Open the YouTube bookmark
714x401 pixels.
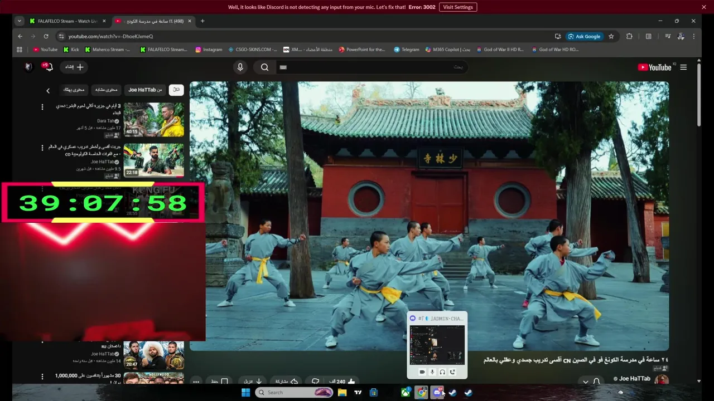(x=45, y=50)
